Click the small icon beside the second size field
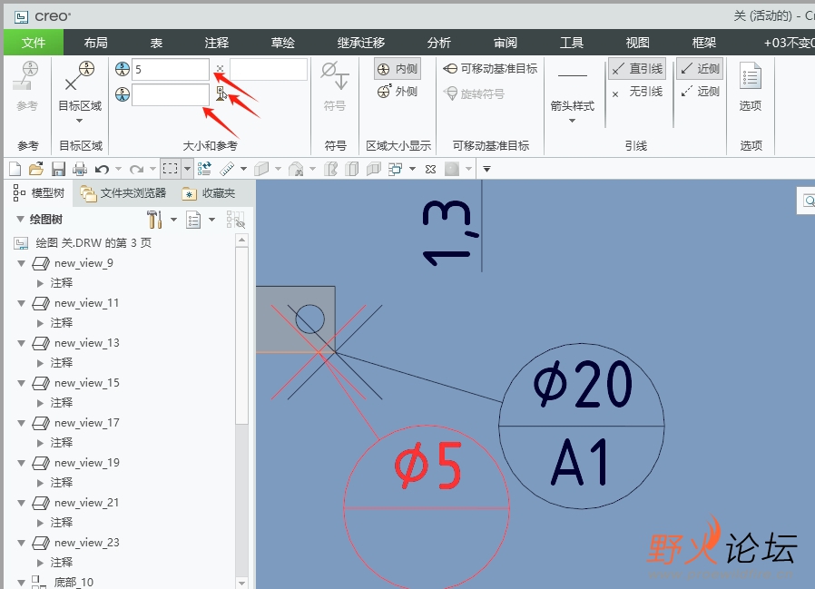This screenshot has height=589, width=815. pyautogui.click(x=221, y=93)
